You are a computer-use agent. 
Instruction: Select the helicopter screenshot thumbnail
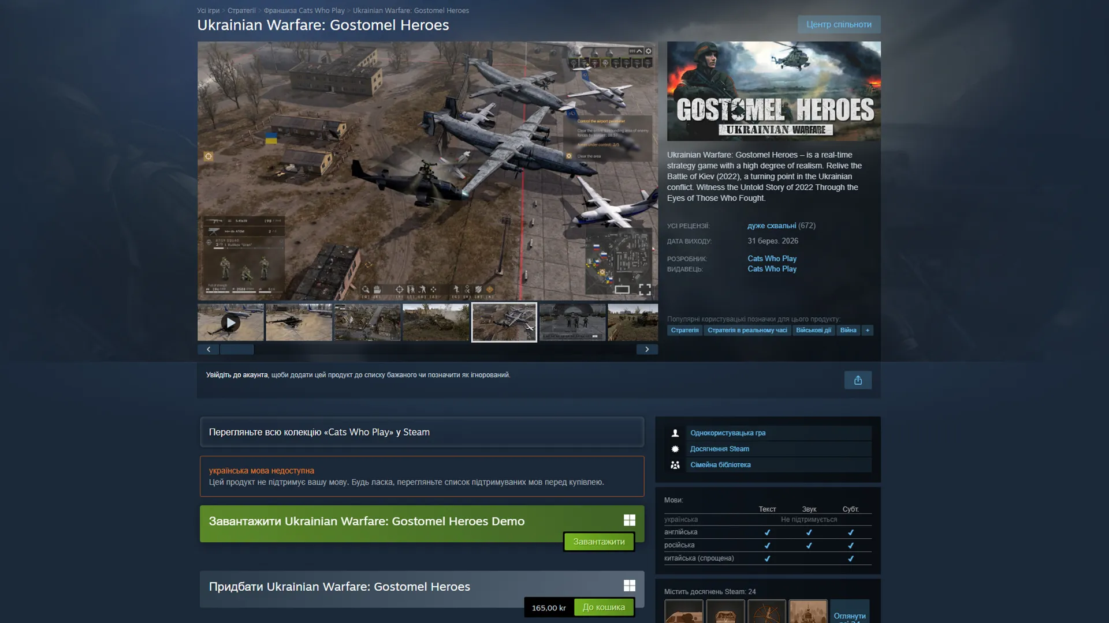click(299, 322)
